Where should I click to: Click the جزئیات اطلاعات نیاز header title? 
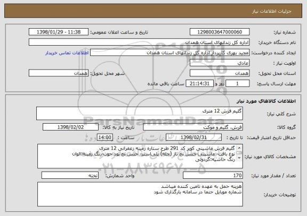click(272, 11)
